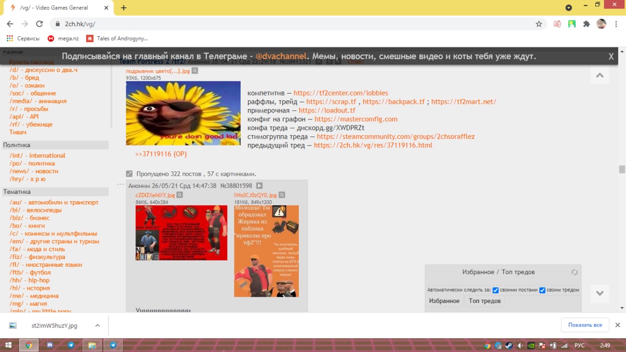This screenshot has height=352, width=626.
Task: Switch to the Избранное tab
Action: (444, 301)
